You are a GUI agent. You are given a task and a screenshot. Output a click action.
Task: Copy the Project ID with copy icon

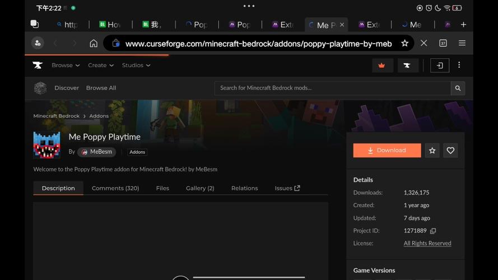[x=433, y=231]
